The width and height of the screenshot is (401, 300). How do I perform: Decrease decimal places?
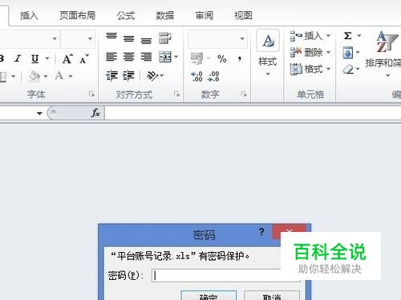213,77
